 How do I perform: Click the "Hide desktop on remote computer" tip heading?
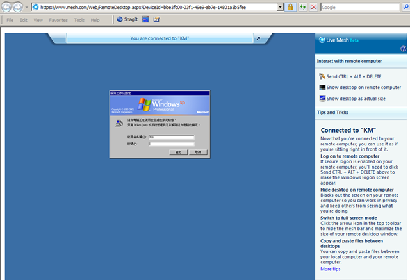click(357, 190)
